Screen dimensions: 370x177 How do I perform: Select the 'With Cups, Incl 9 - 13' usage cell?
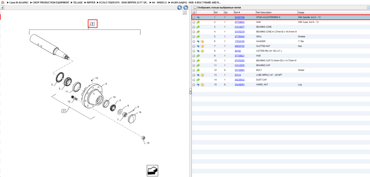tap(308, 22)
